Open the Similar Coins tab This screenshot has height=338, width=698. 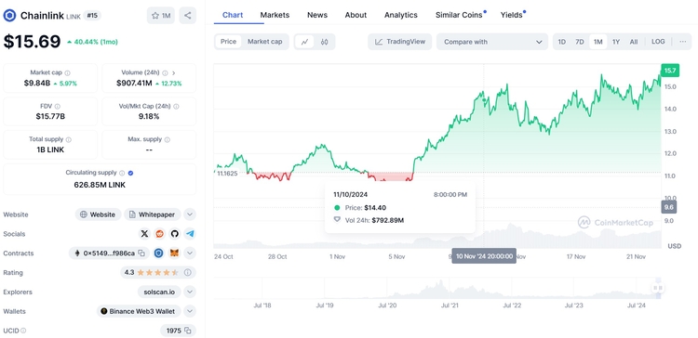pos(459,15)
